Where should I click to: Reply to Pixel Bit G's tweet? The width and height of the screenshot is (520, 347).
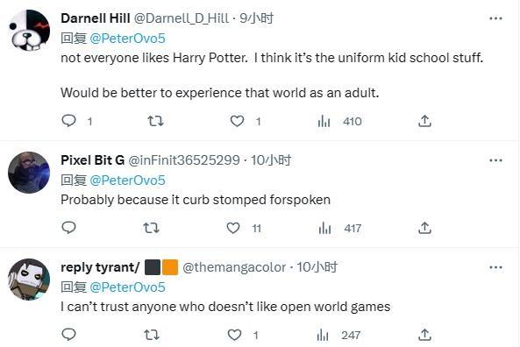coord(69,228)
